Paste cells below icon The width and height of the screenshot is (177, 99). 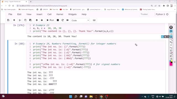[x=30, y=20]
